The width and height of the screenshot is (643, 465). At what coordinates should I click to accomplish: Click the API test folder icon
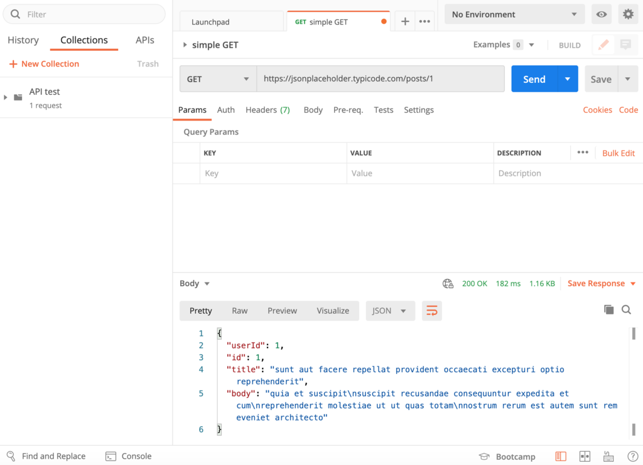(x=18, y=97)
